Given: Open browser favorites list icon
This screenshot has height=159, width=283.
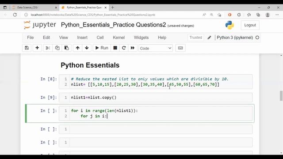Looking at the screenshot, I should click(249, 15).
